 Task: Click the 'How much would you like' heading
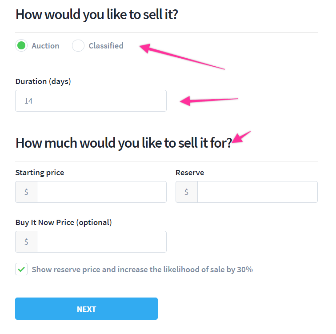[x=124, y=143]
